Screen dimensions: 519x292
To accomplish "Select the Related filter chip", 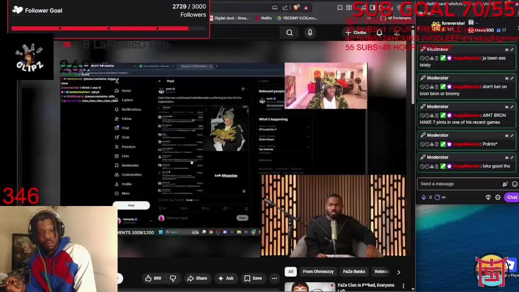I will [382, 272].
